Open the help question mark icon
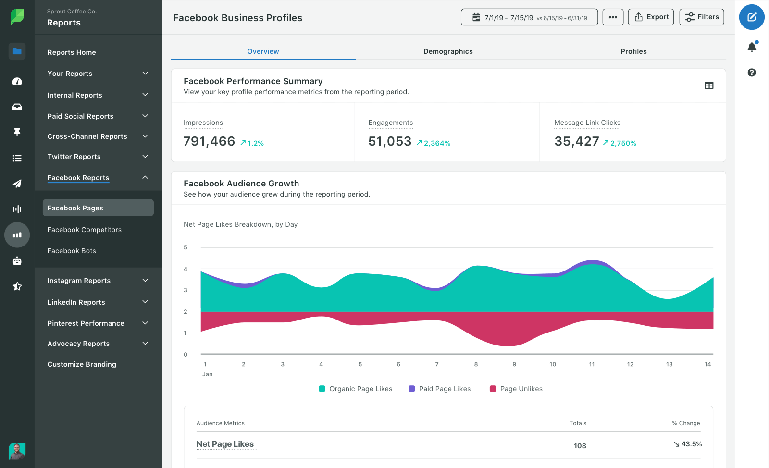The width and height of the screenshot is (769, 468). tap(752, 73)
